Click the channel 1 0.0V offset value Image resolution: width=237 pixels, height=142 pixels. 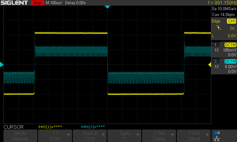click(232, 55)
